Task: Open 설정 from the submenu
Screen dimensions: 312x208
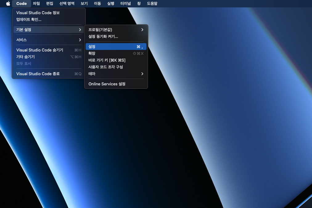Action: pos(116,47)
